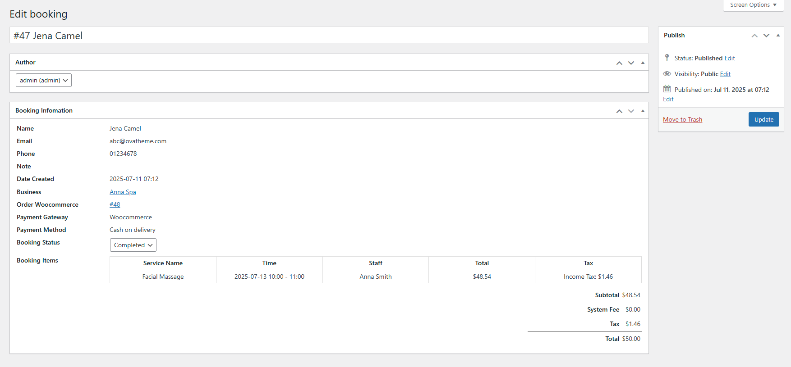
Task: Open the Anna Spa business link
Action: pos(123,192)
